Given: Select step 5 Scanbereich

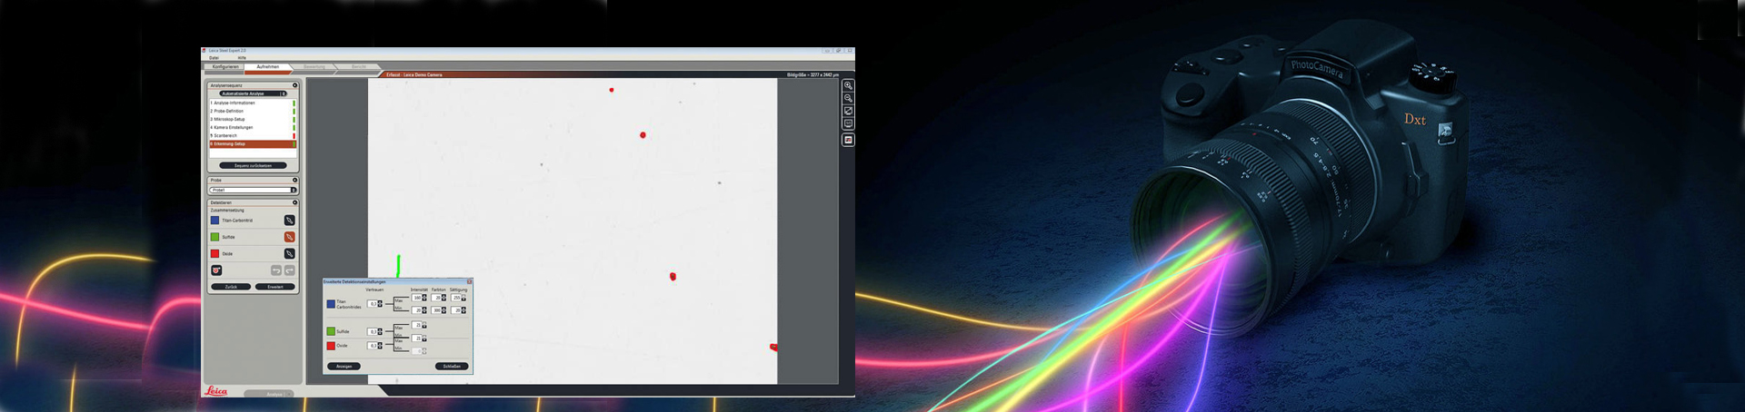Looking at the screenshot, I should (252, 135).
